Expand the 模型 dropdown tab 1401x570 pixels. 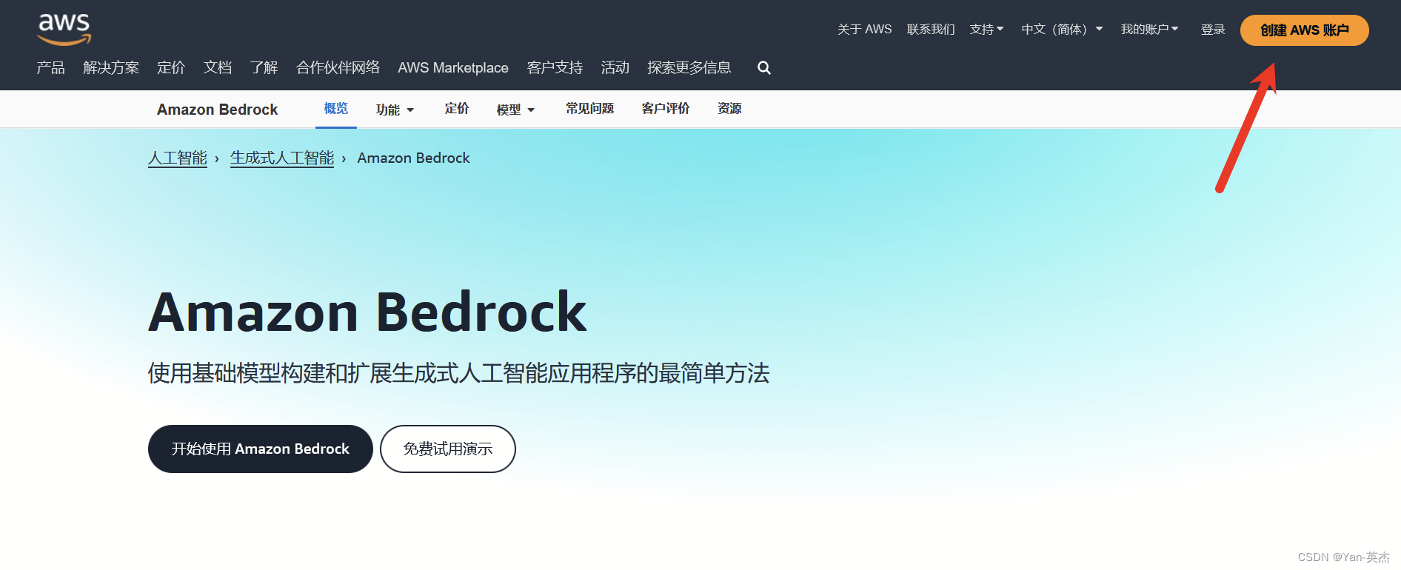click(515, 110)
